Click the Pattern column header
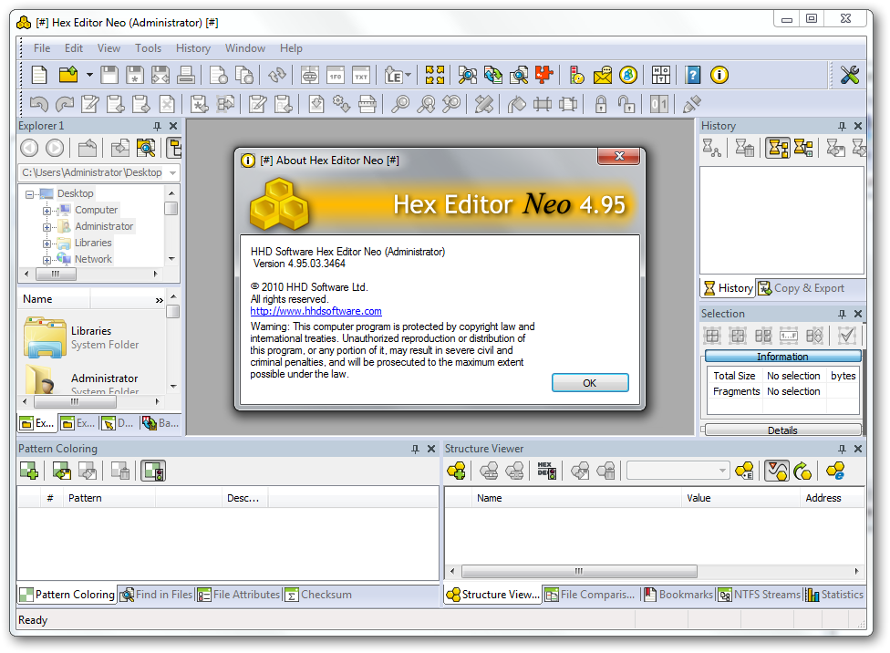This screenshot has width=890, height=653. [x=109, y=498]
